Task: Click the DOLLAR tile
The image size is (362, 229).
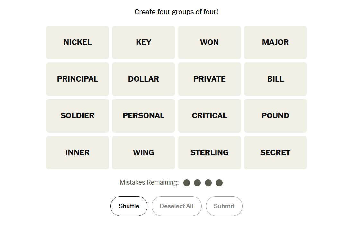Action: point(143,79)
